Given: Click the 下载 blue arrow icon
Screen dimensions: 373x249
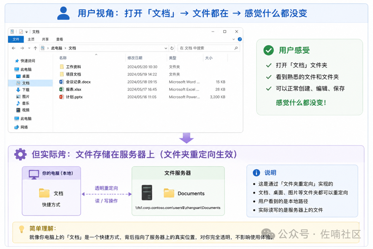Looking at the screenshot, I should pos(18,90).
